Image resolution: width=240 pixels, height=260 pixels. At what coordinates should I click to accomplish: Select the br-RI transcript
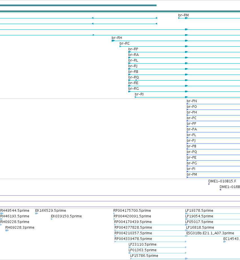pyautogui.click(x=139, y=94)
